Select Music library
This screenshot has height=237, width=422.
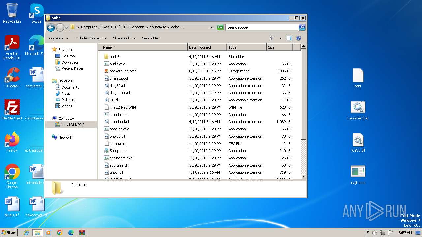click(x=66, y=93)
